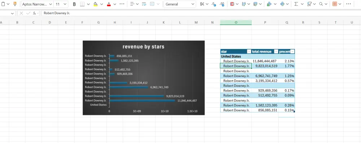Open the Aptos Narrow font name dropdown
361x143 pixels.
51,4
